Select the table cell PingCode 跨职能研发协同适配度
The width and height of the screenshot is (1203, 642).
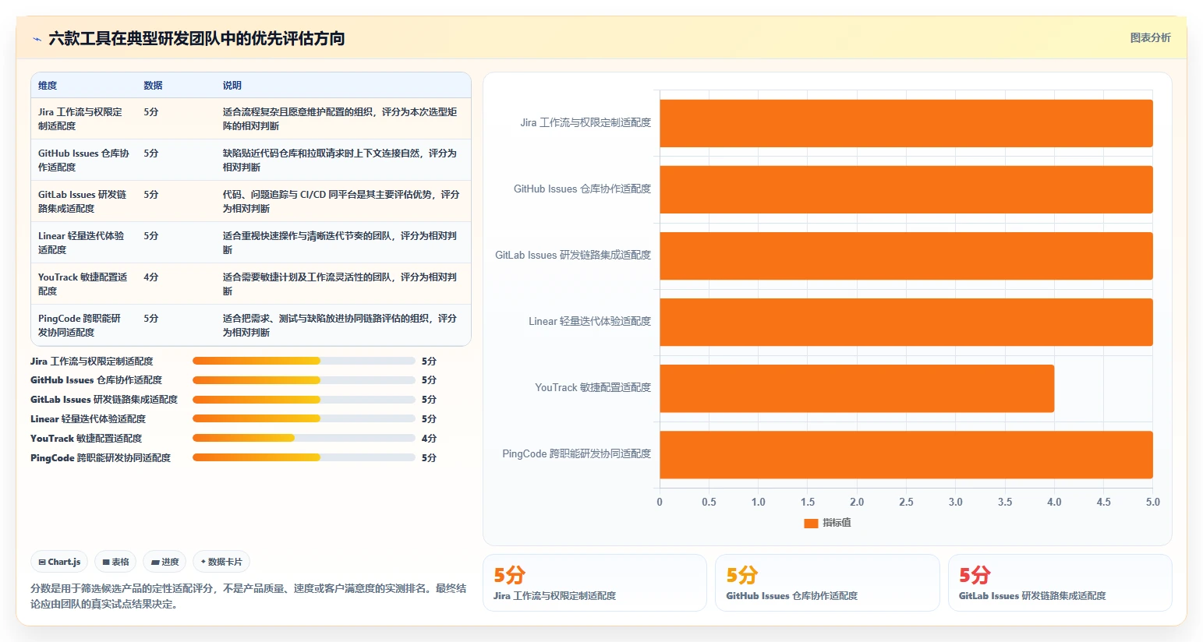pos(83,325)
